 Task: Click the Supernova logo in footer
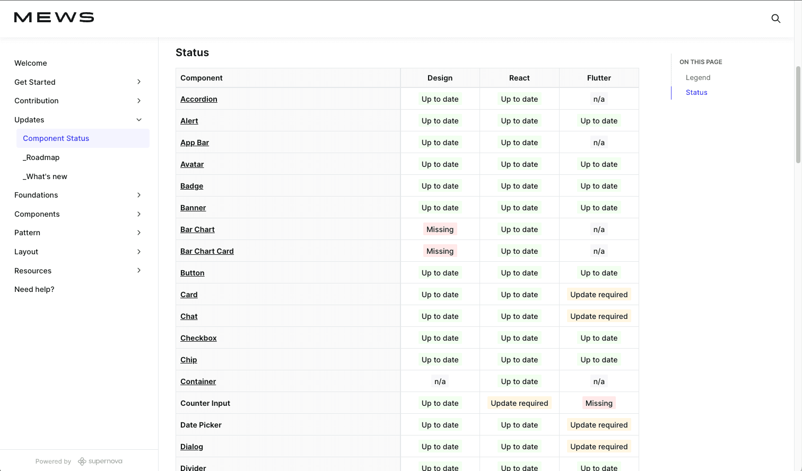[x=100, y=461]
